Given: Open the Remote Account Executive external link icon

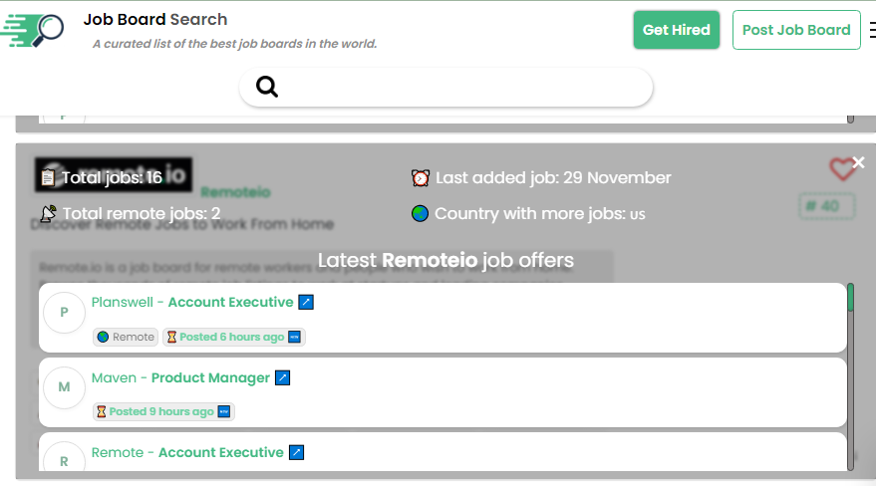Looking at the screenshot, I should pos(296,452).
